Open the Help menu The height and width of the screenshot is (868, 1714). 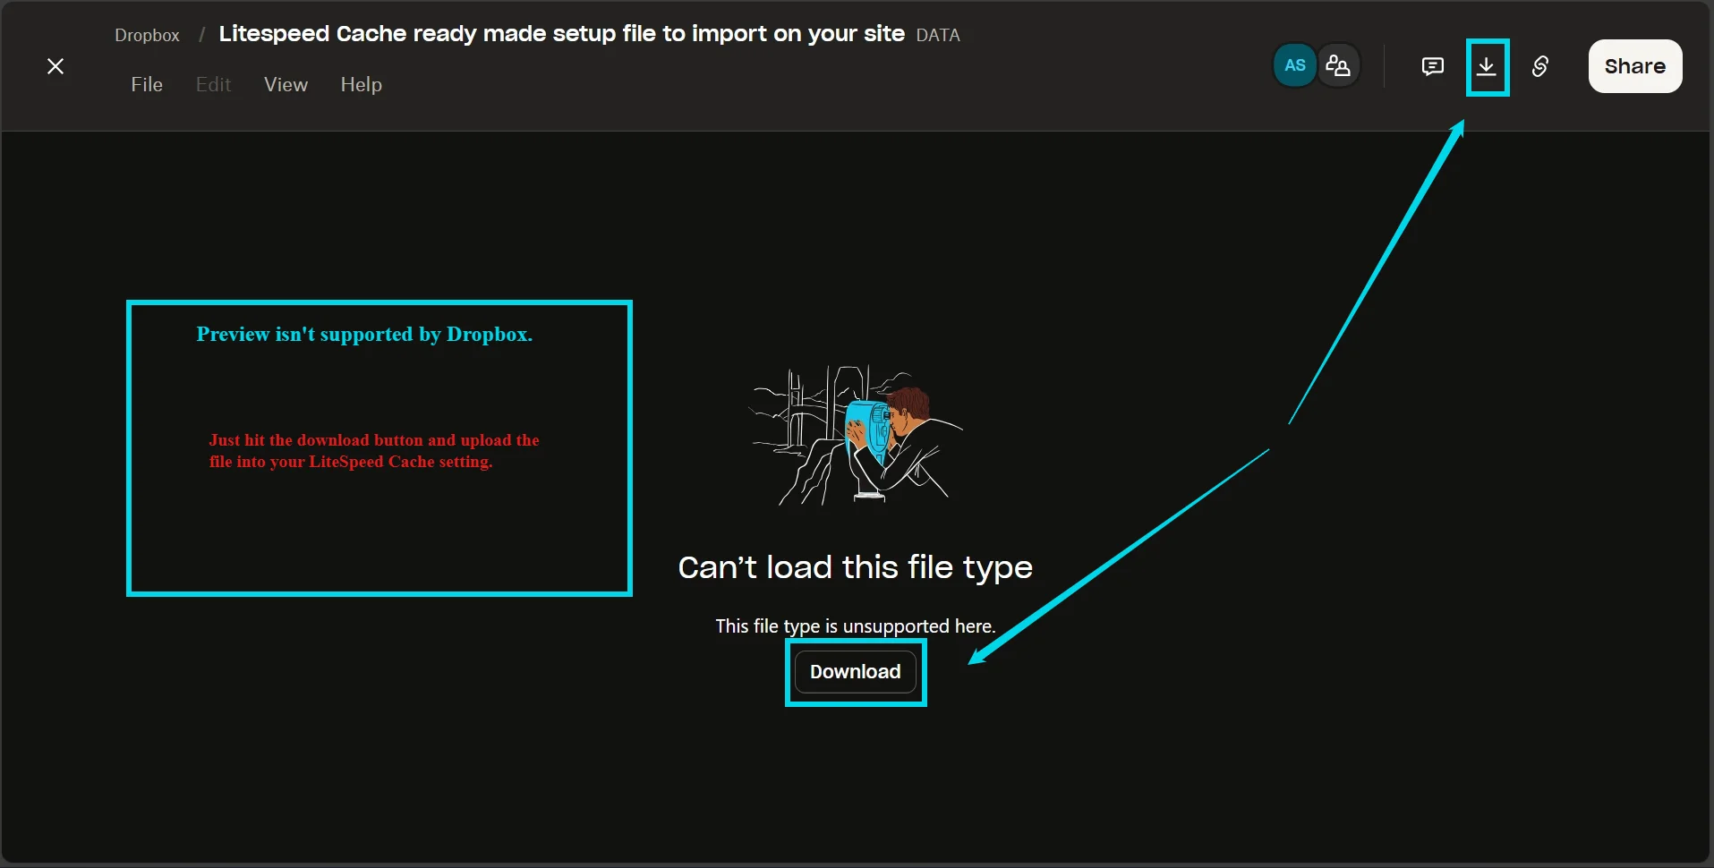click(x=361, y=84)
